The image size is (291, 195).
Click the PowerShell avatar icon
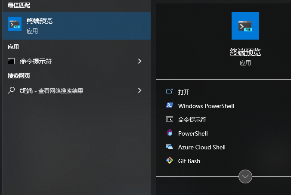click(x=170, y=133)
